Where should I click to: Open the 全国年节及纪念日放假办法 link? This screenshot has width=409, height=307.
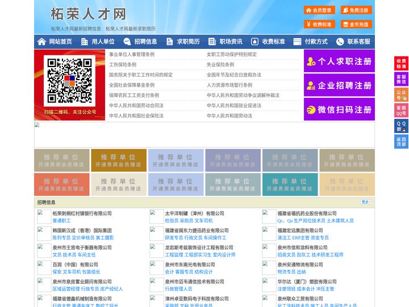234,74
